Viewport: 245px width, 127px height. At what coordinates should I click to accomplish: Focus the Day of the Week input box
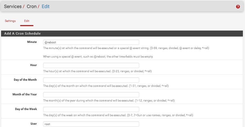coord(91,109)
